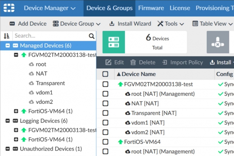The width and height of the screenshot is (234, 156).
Task: Check the FGVM02TM20003138-test row checkbox
Action: tap(105, 84)
